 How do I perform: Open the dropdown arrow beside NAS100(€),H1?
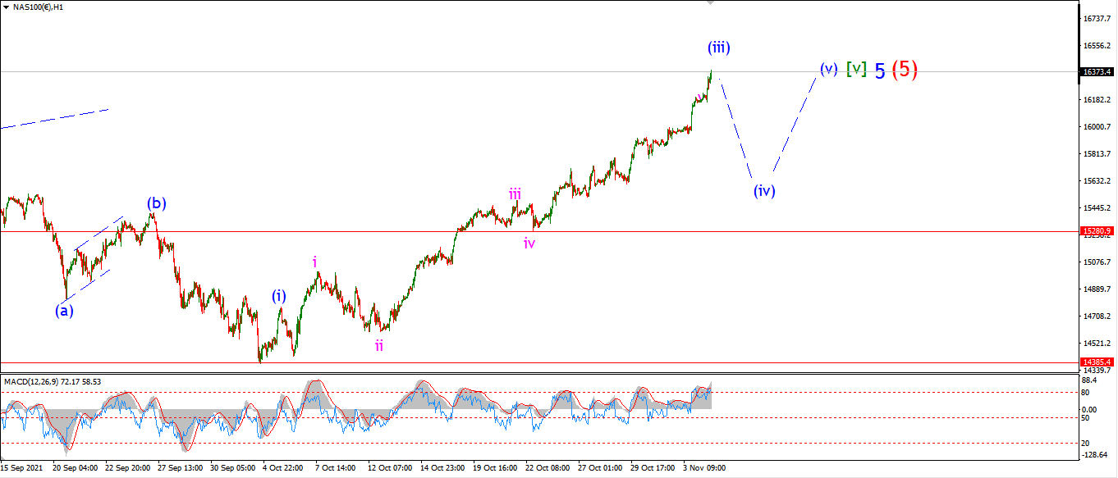click(x=7, y=7)
